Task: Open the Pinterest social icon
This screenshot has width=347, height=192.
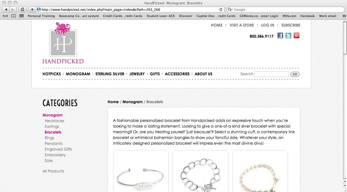Action: (x=297, y=35)
